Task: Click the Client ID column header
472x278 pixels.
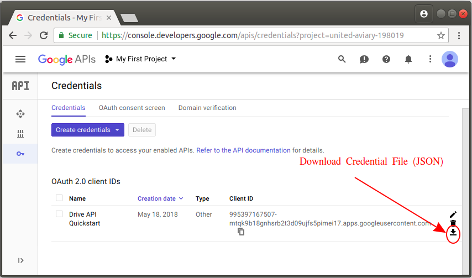Action: 241,198
